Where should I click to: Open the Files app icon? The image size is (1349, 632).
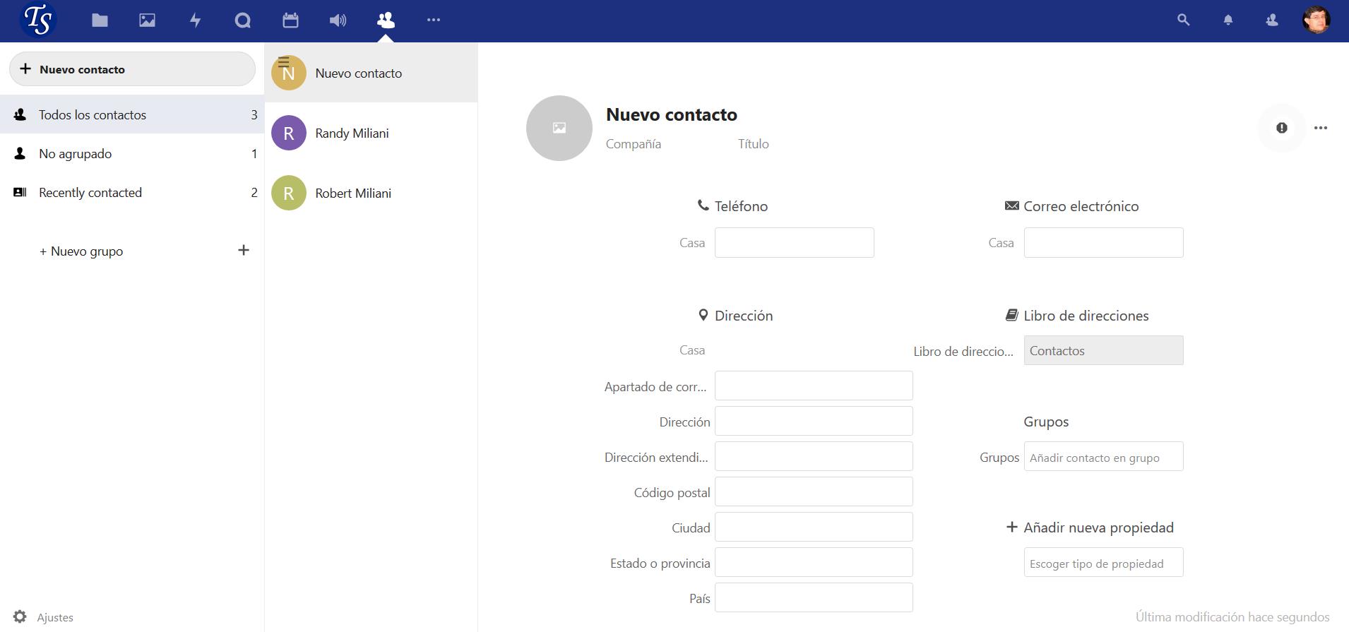(100, 20)
